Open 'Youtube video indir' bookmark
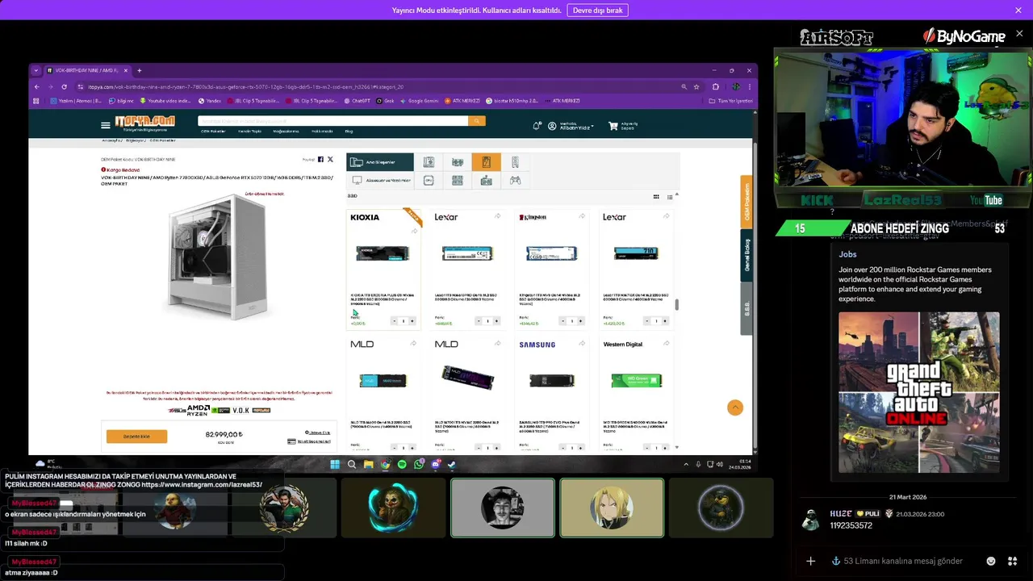 point(165,101)
